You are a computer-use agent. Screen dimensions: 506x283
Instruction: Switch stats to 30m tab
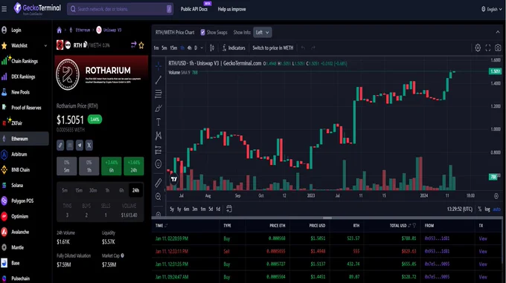click(x=93, y=190)
